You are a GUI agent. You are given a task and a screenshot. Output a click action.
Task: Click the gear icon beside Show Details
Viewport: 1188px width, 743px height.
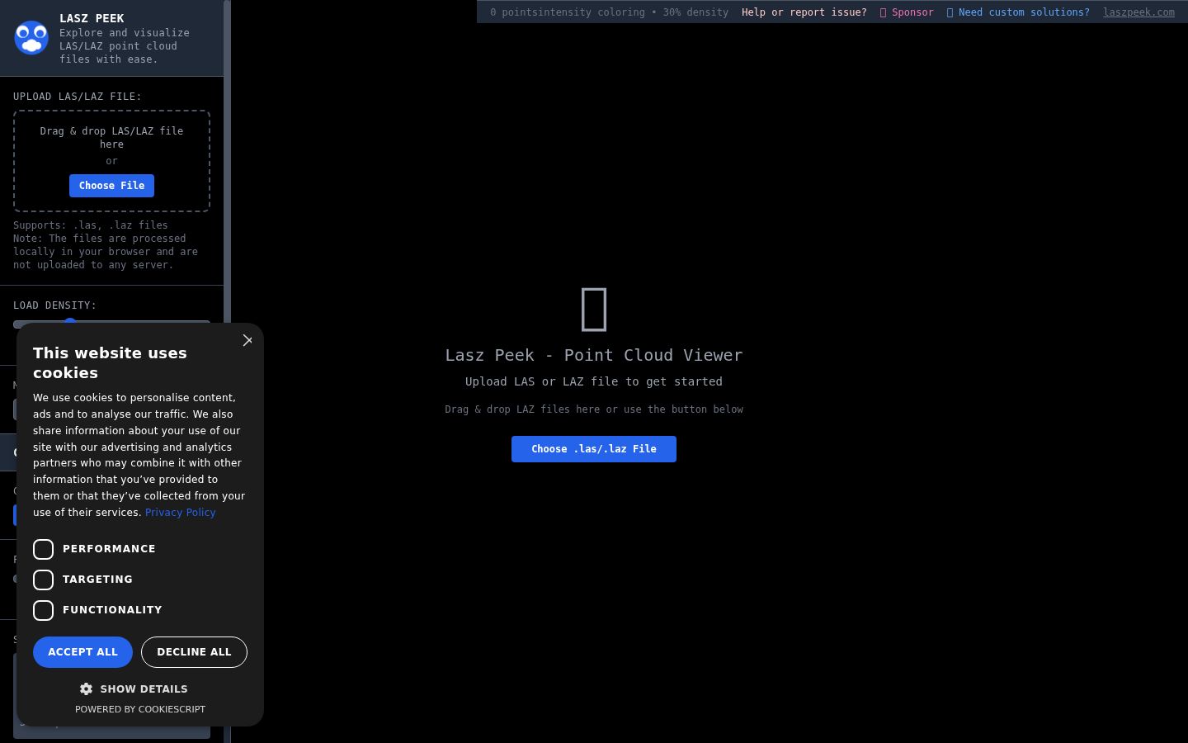pos(86,689)
